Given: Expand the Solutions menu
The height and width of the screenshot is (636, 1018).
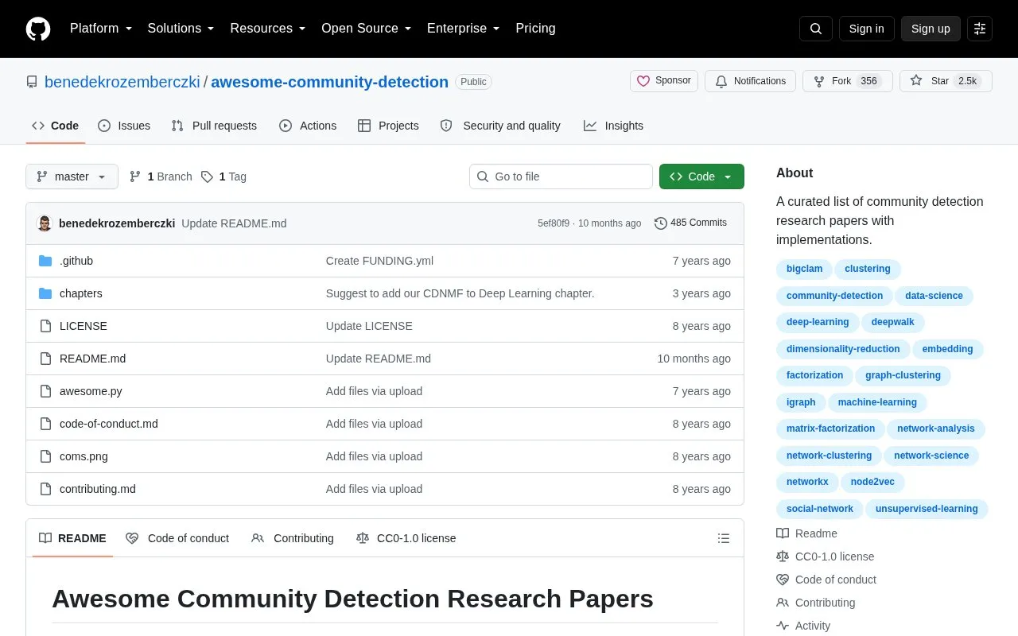Looking at the screenshot, I should [181, 29].
